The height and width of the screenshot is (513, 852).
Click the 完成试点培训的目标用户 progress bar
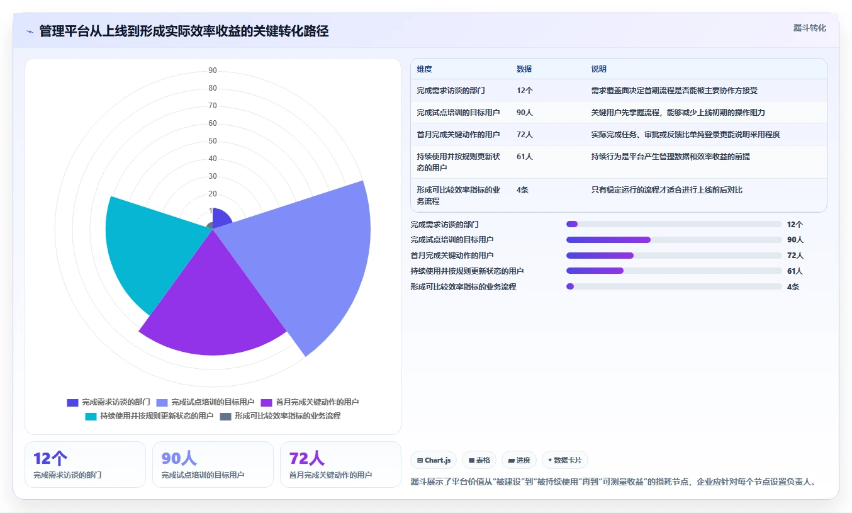(674, 240)
